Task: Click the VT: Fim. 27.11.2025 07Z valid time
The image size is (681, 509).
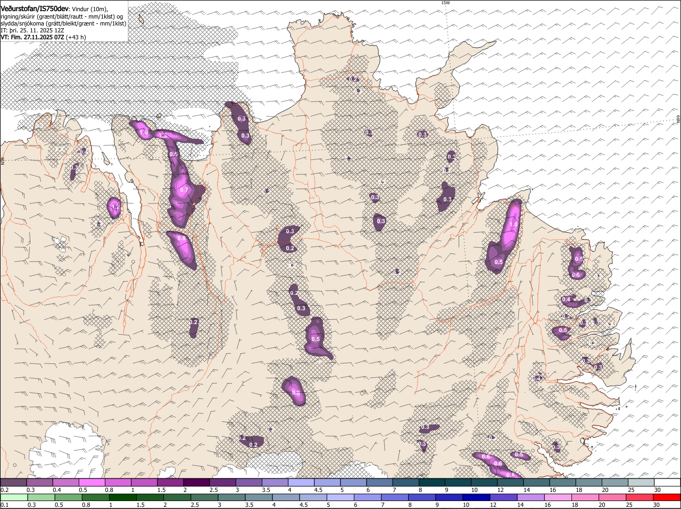Action: tap(32, 37)
